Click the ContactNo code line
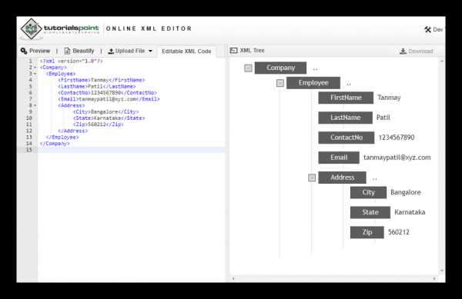 point(107,92)
